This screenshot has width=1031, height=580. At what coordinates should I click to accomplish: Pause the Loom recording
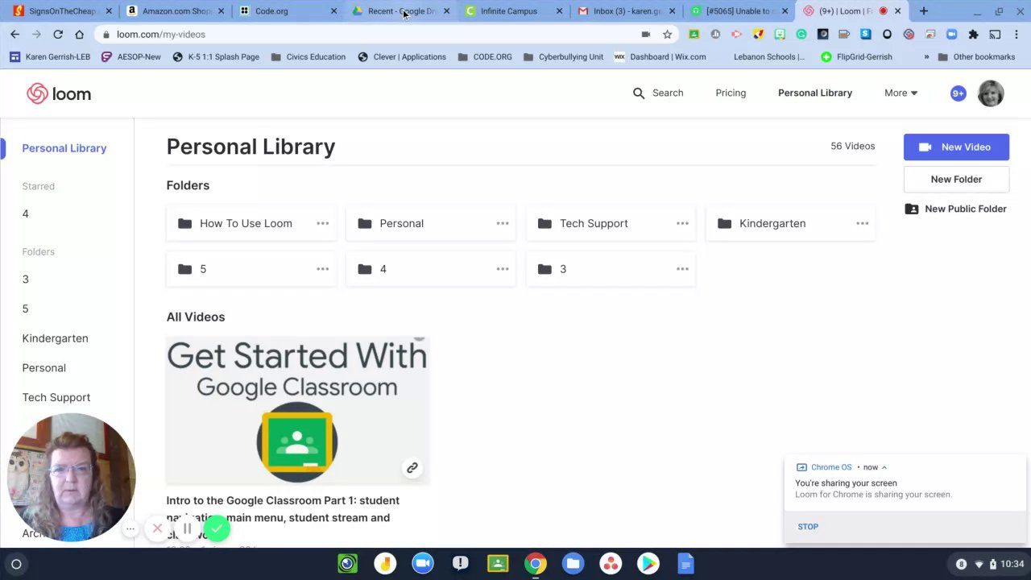tap(187, 528)
